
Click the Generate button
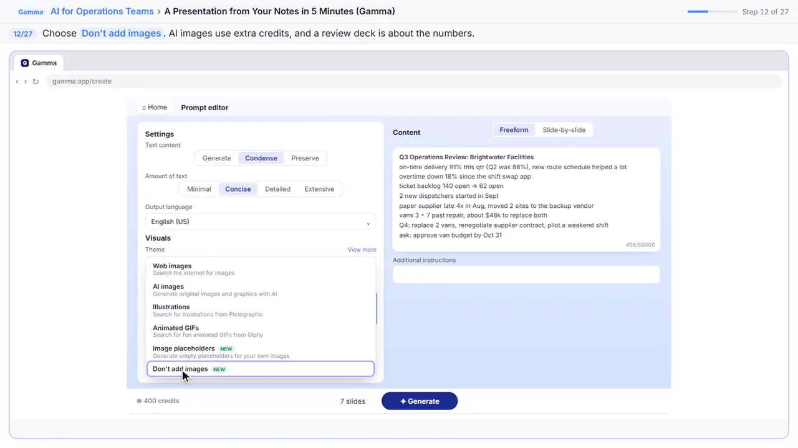420,401
